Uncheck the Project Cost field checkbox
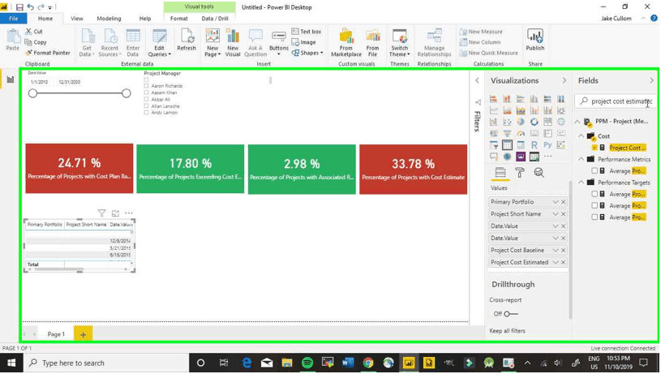This screenshot has height=374, width=661. point(594,148)
